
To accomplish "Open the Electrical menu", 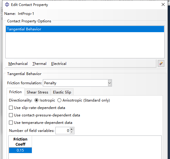I will point(59,64).
